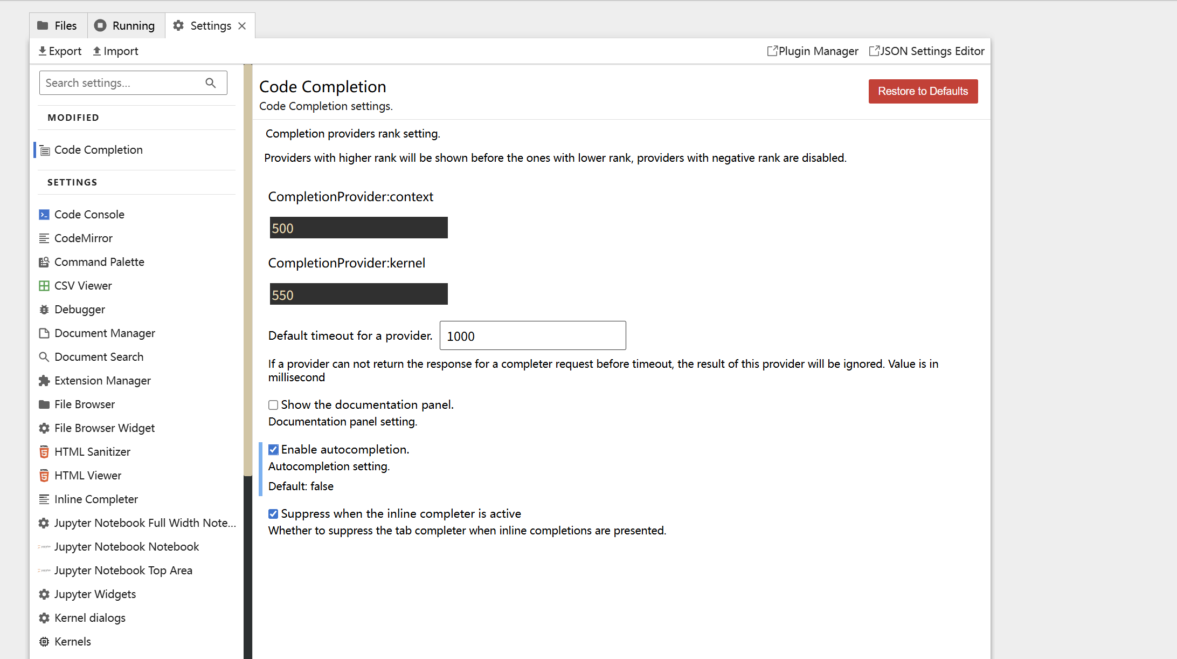Image resolution: width=1177 pixels, height=659 pixels.
Task: Click the CompletionProvider:context rank field
Action: click(358, 228)
